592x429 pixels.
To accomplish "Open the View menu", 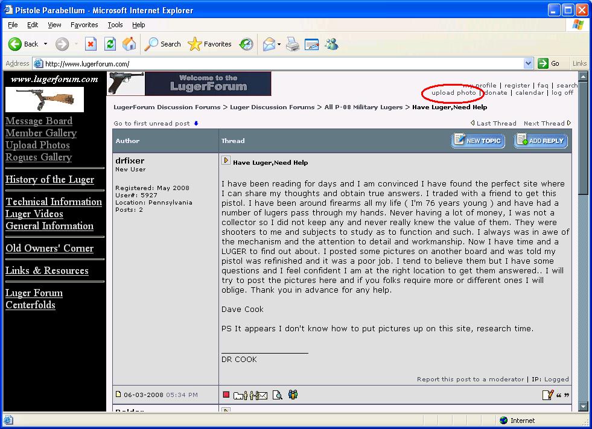I will (x=54, y=25).
